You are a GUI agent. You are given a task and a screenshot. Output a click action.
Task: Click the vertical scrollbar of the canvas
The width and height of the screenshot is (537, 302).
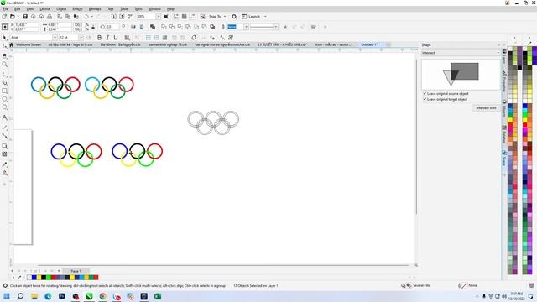pos(416,137)
